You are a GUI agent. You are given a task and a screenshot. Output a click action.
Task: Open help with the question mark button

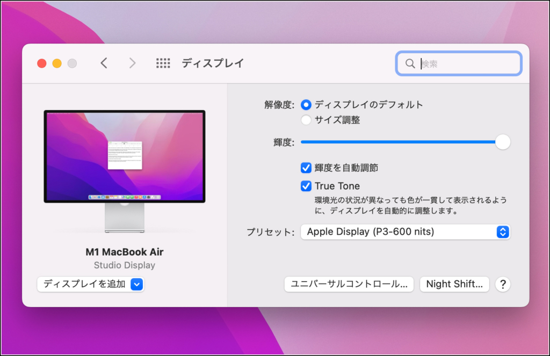click(503, 284)
